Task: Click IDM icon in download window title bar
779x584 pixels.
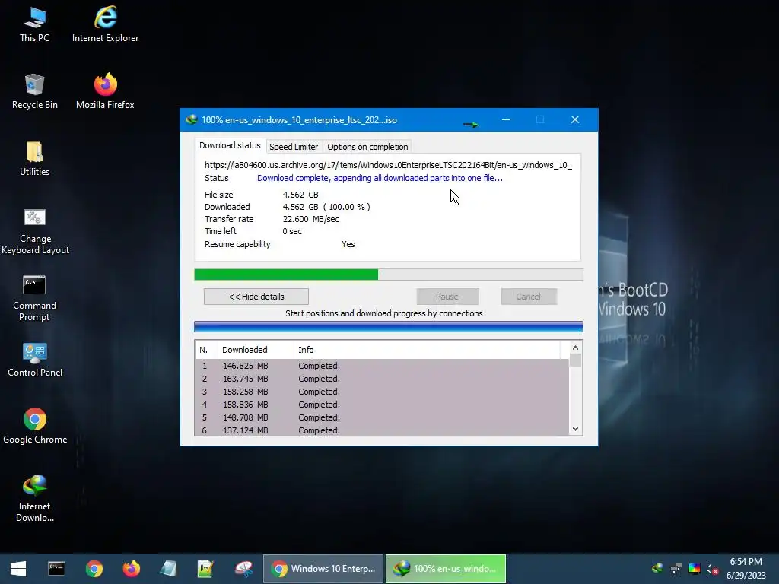Action: (191, 119)
